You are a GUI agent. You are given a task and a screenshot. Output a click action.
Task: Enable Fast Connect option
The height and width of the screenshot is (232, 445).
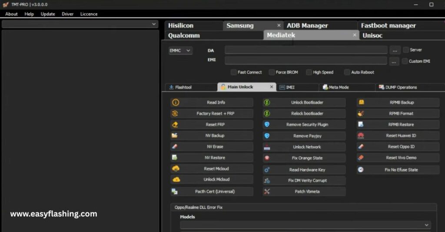click(233, 72)
